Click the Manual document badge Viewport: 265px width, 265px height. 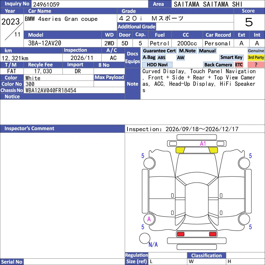[207, 51]
